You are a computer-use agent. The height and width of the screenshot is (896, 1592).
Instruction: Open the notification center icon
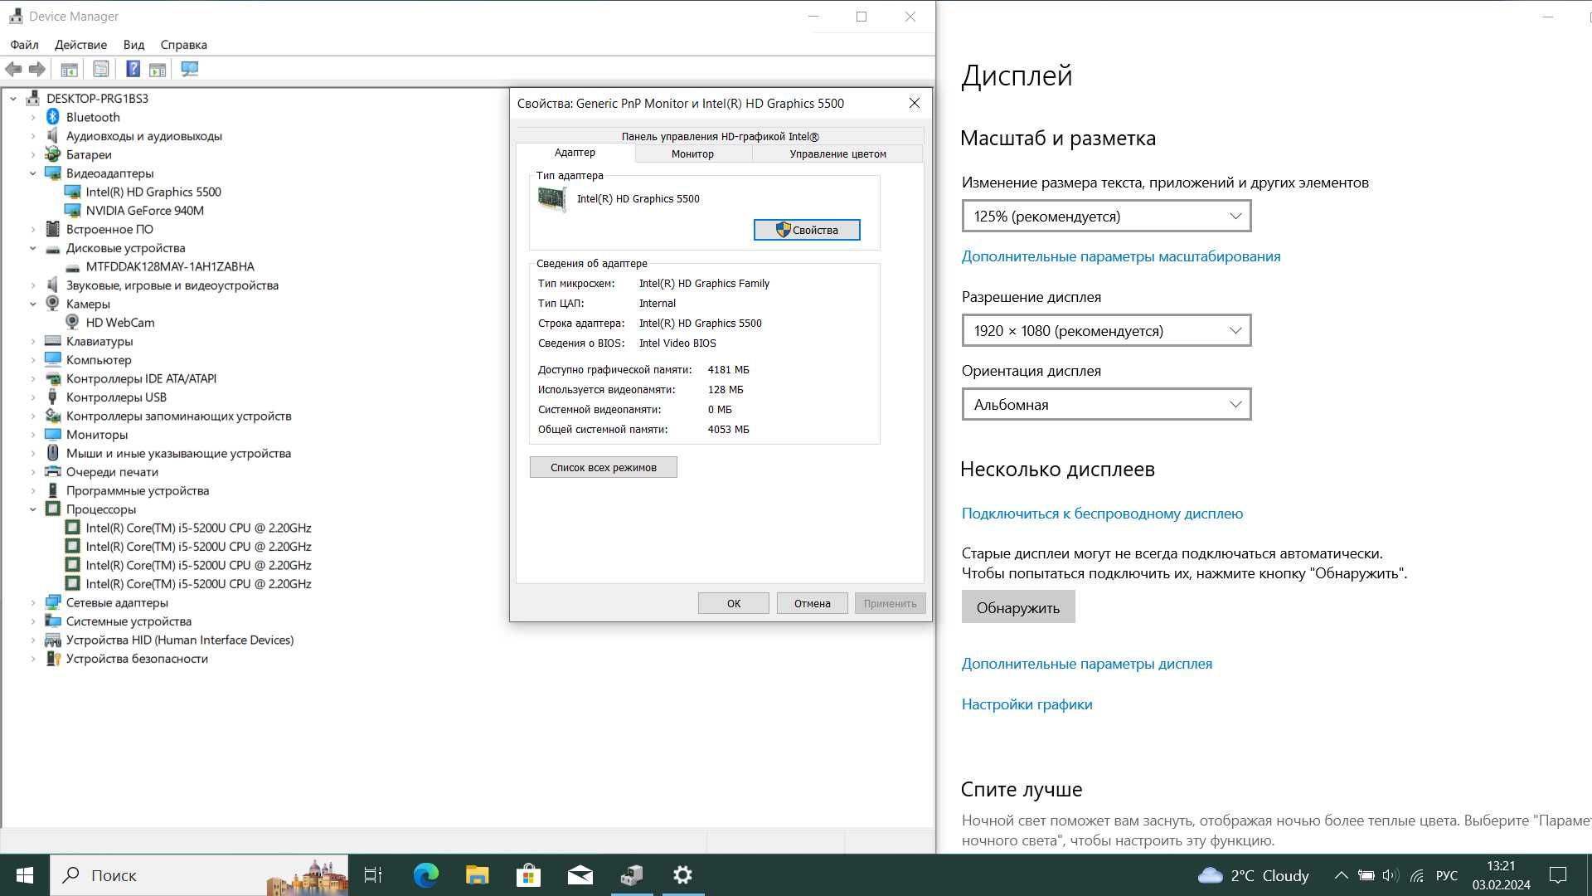point(1558,875)
